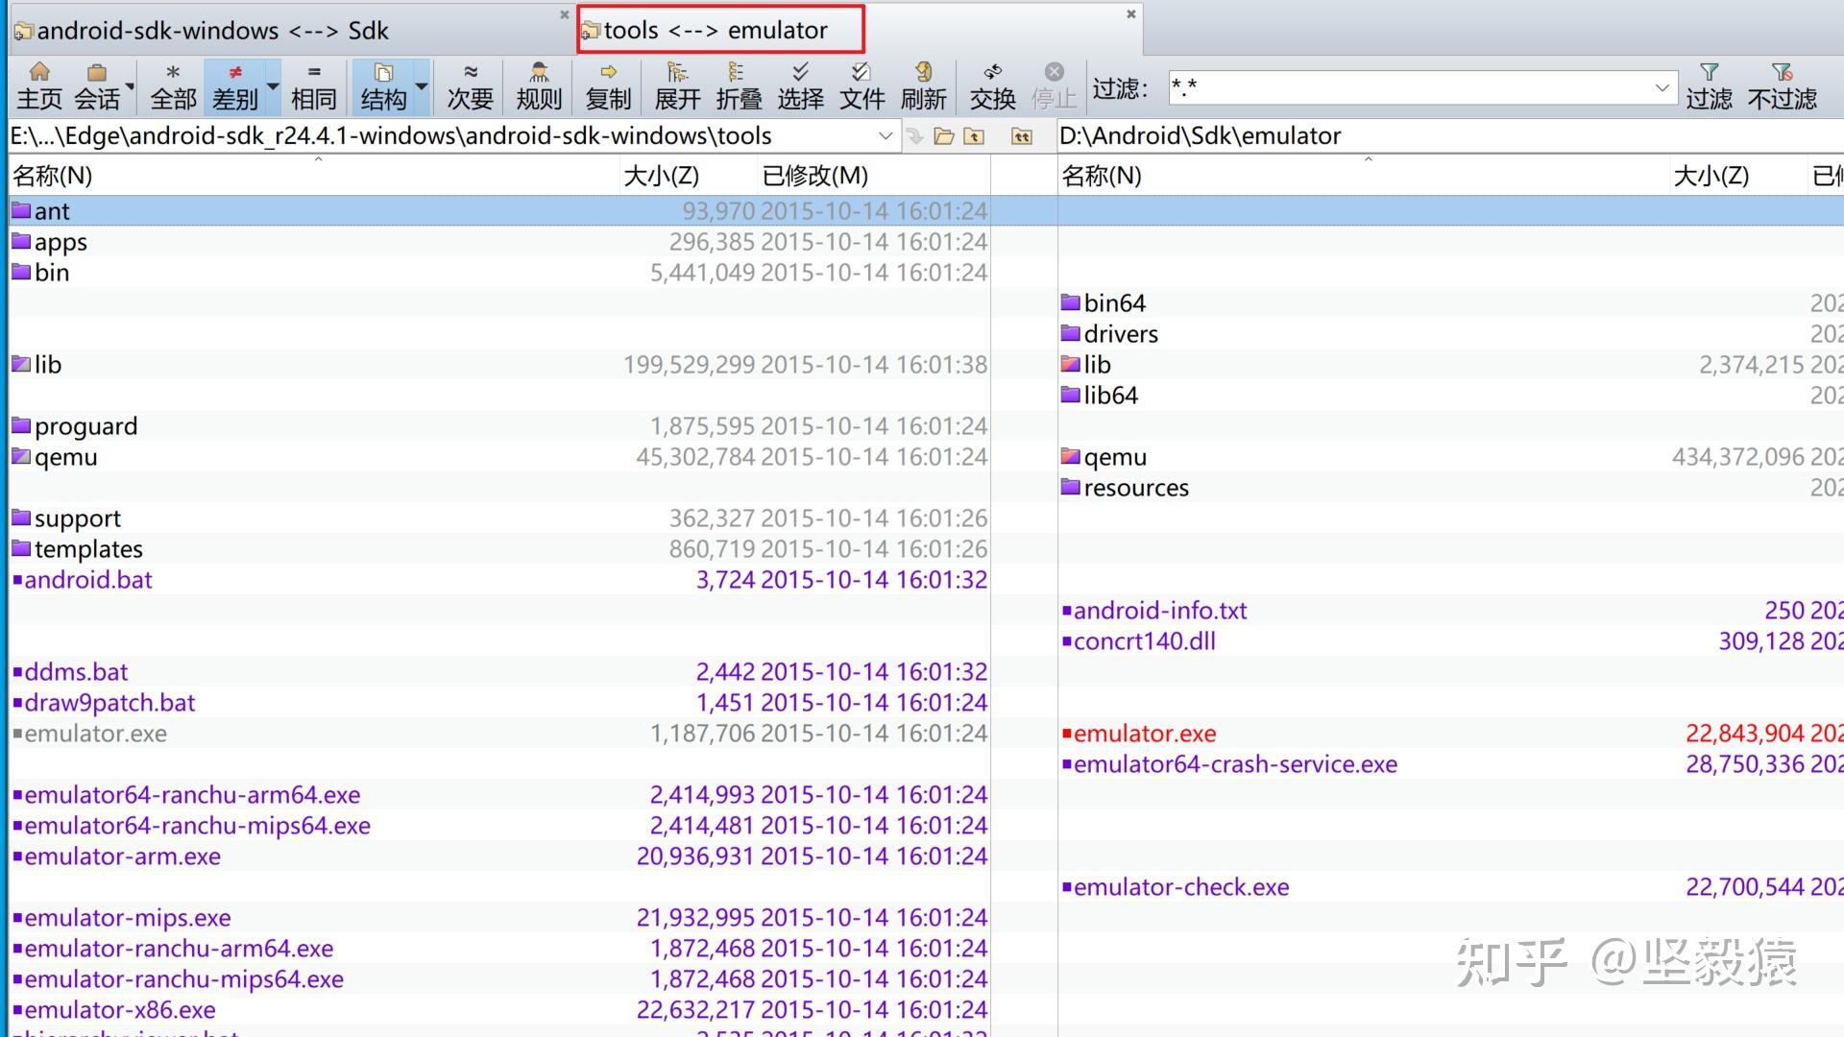Click the 全部 (Show All) icon
The width and height of the screenshot is (1844, 1037).
tap(173, 85)
